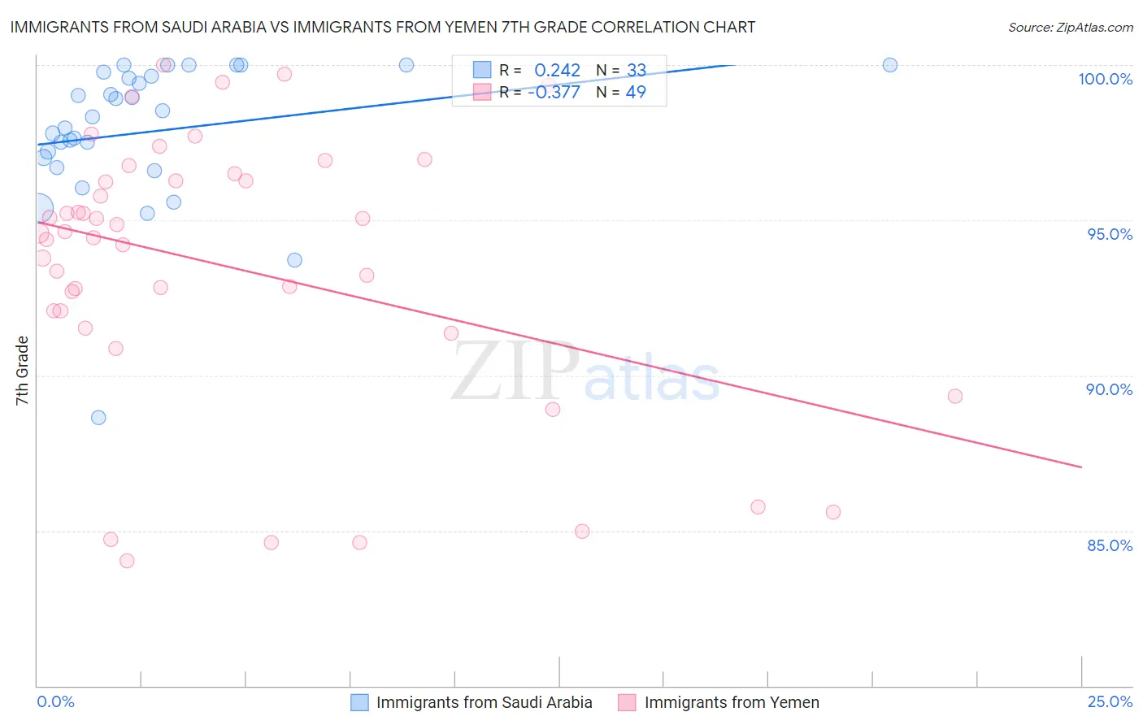Select the N = 49 sample count
The image size is (1143, 725).
[621, 92]
